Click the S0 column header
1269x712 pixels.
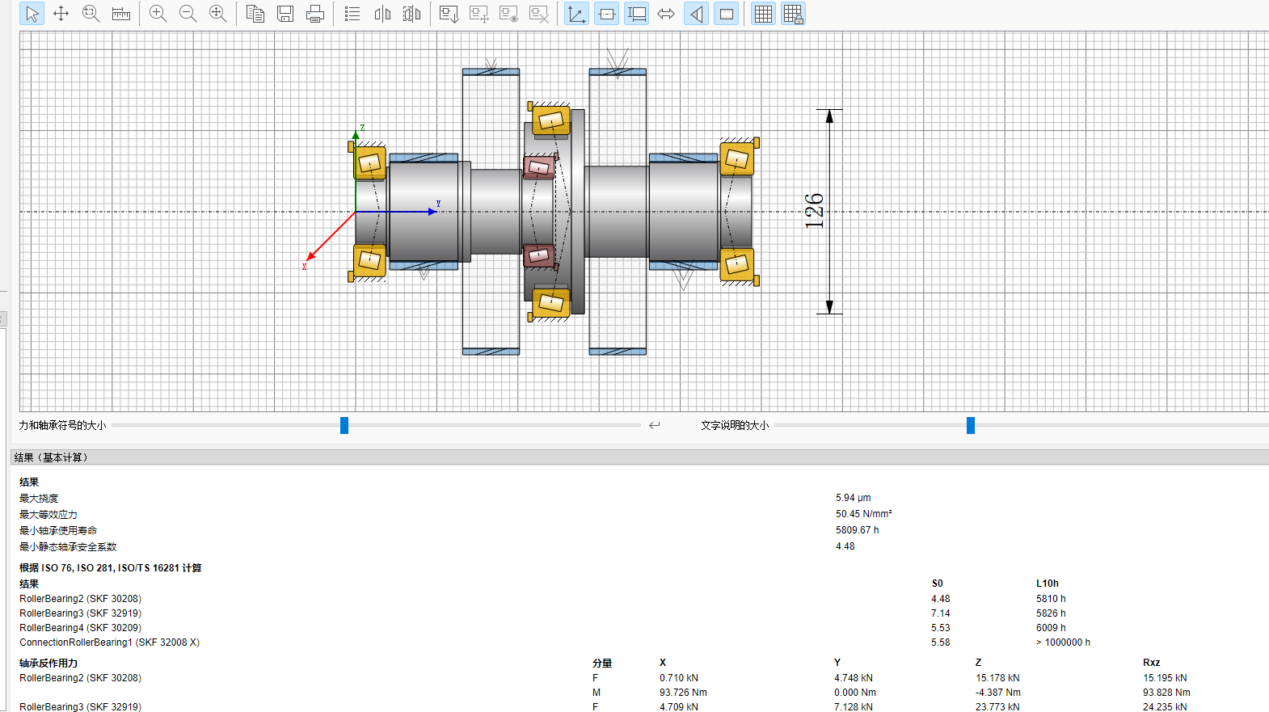(938, 584)
